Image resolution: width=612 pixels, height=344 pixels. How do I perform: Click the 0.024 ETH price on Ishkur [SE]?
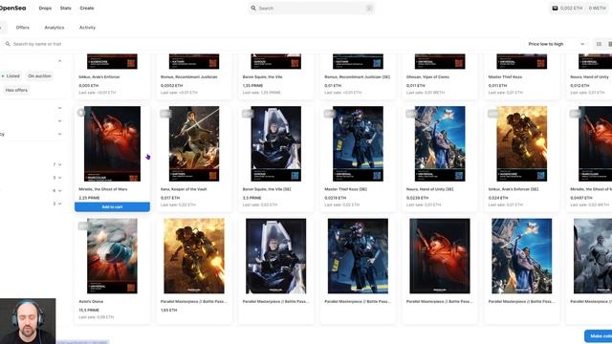[498, 198]
